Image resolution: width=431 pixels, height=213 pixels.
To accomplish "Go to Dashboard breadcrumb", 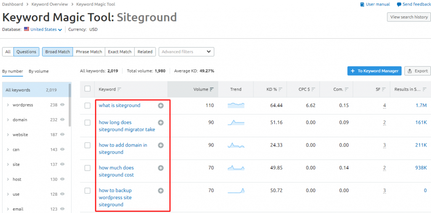I will click(x=13, y=4).
